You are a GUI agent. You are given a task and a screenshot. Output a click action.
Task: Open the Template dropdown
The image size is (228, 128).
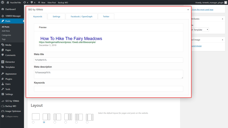click(200, 30)
